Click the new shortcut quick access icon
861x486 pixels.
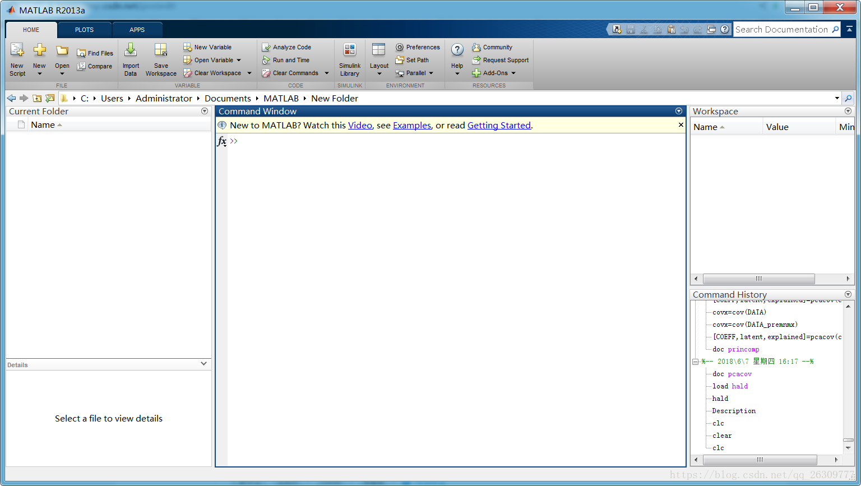point(617,29)
